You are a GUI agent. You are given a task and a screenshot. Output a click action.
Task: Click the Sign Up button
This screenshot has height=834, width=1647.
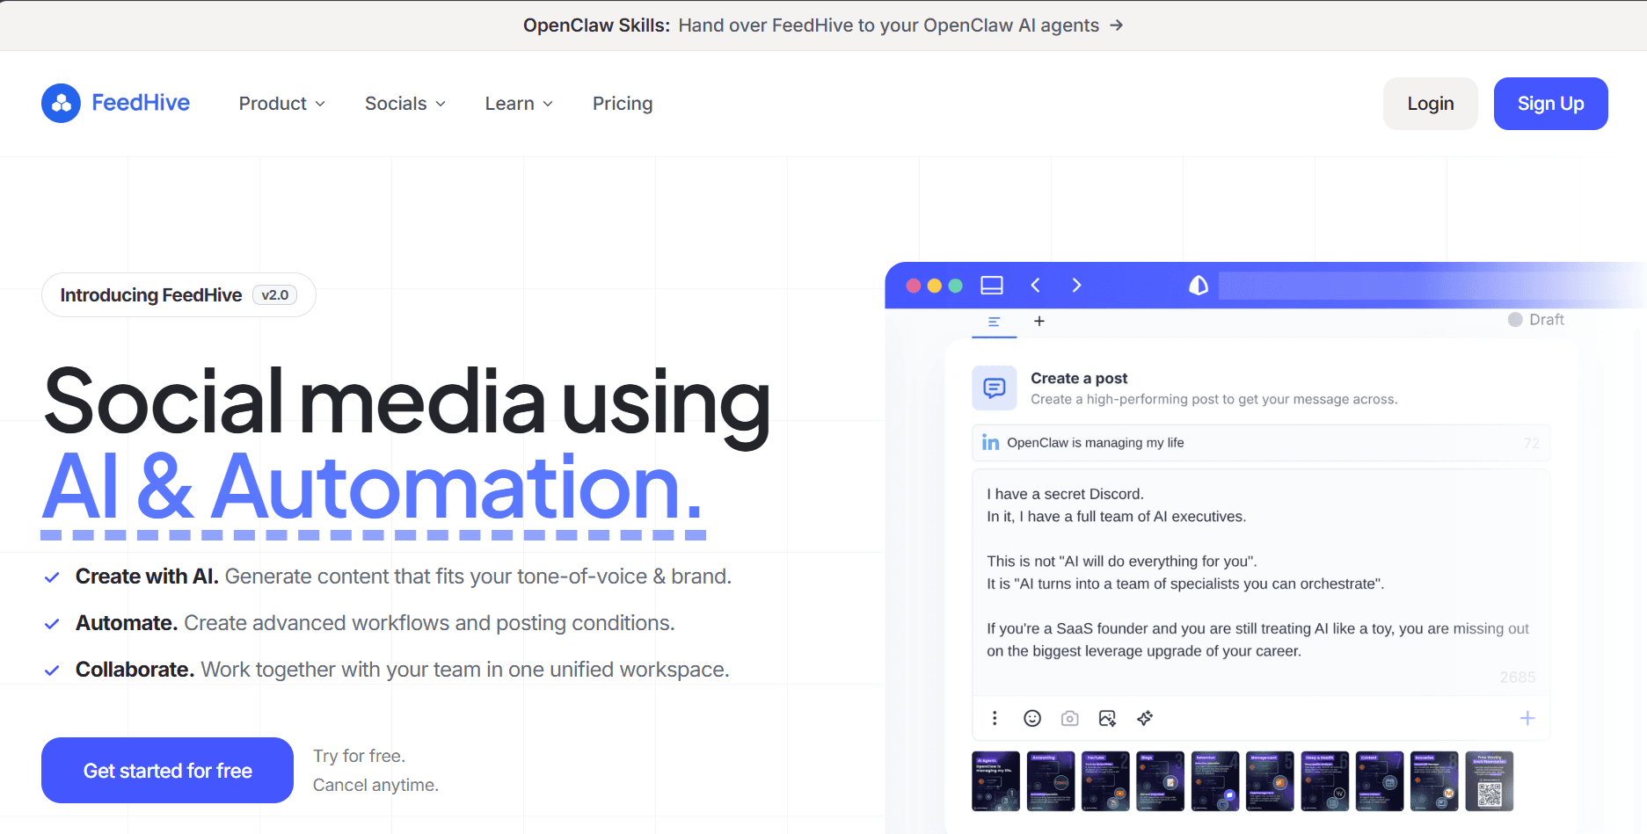tap(1550, 104)
